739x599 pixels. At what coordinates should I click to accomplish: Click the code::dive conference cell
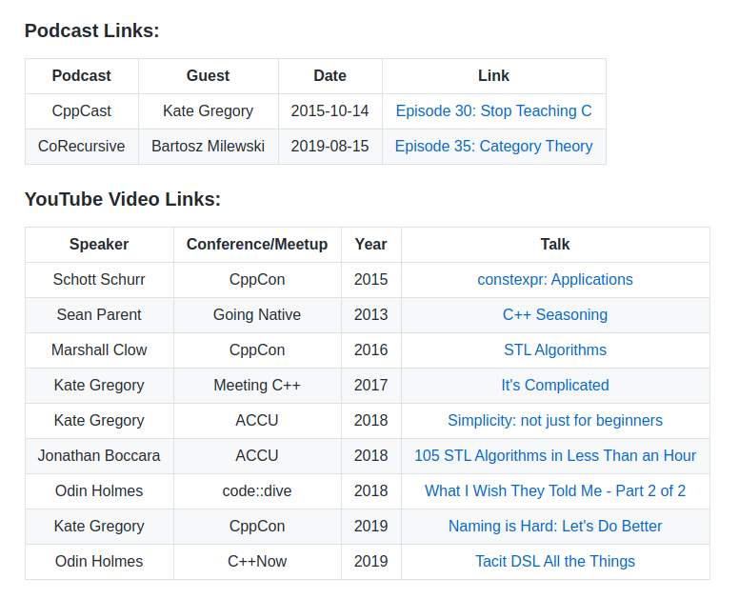point(257,491)
